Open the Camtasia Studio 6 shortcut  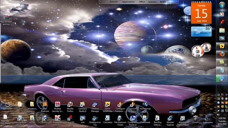(83, 107)
